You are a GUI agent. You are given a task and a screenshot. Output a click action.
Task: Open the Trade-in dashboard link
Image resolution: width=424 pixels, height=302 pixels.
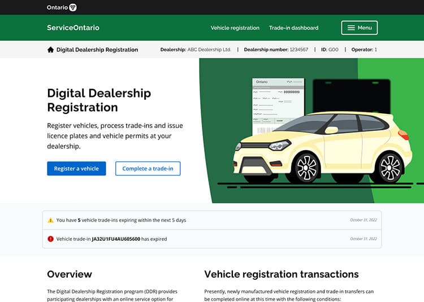tap(293, 28)
